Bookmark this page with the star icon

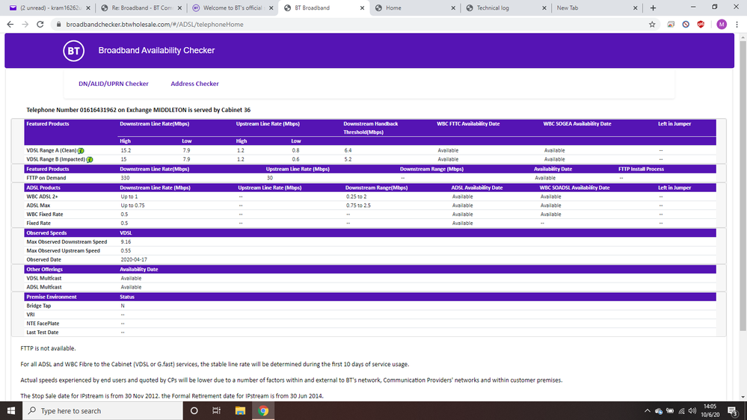652,24
